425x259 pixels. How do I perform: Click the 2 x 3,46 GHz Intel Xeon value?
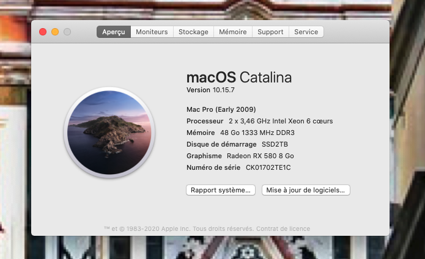click(x=281, y=121)
